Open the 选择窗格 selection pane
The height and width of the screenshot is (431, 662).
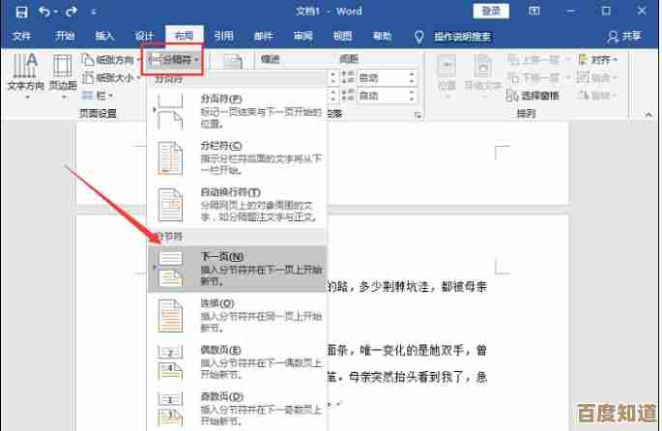tap(532, 96)
